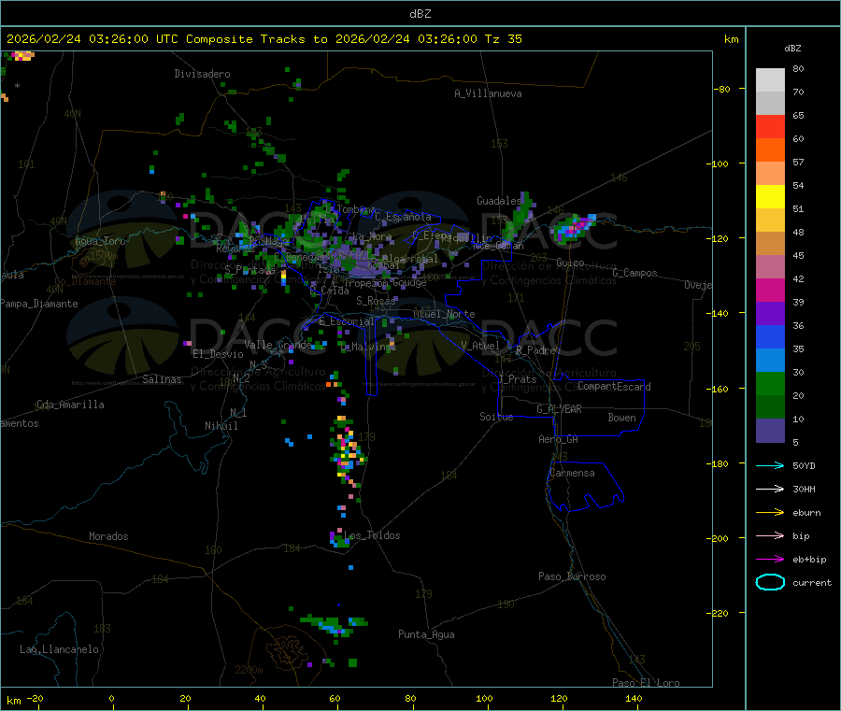Select the red 60 dBZ color band
841x711 pixels.
[770, 126]
